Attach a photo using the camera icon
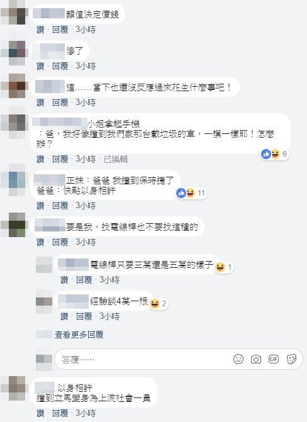Screen dimensions: 307x422 [x=256, y=359]
